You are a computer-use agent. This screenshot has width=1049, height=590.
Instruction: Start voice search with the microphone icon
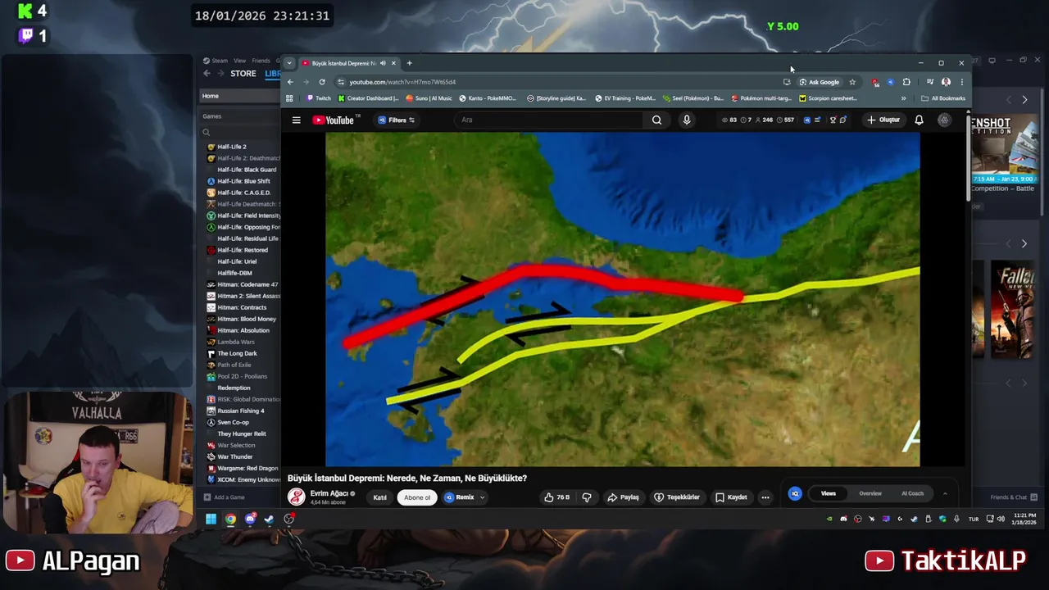(x=687, y=120)
